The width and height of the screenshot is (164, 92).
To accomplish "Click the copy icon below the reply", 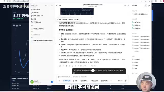I will [60, 66].
